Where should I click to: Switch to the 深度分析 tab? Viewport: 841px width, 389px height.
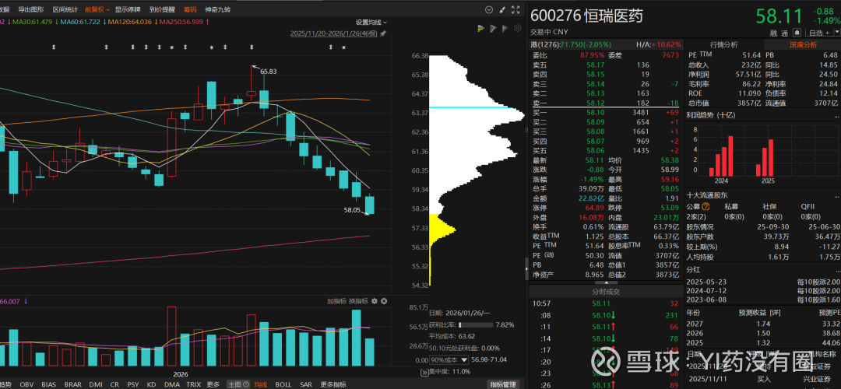pyautogui.click(x=802, y=44)
